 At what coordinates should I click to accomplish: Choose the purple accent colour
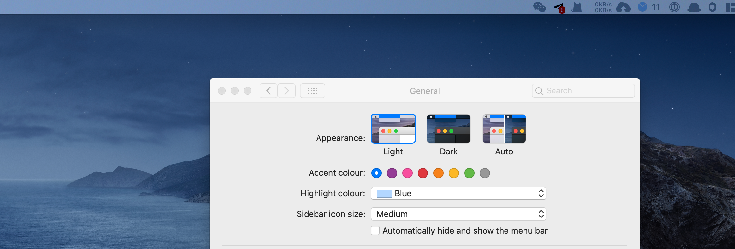[392, 173]
